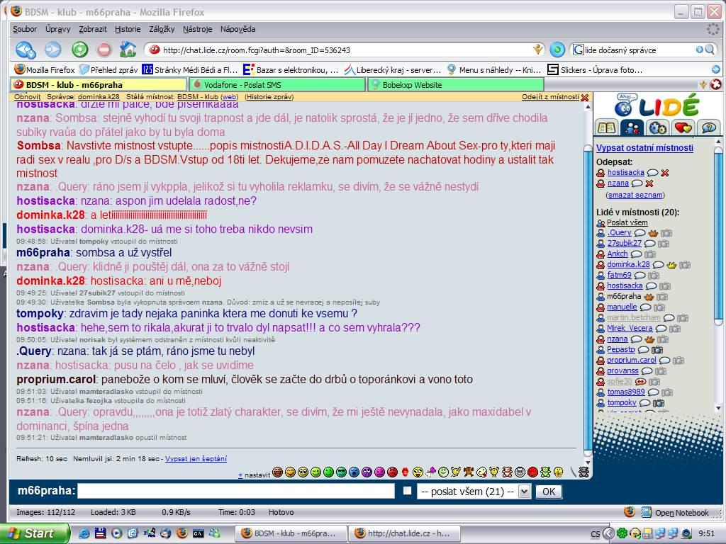This screenshot has width=726, height=544.
Task: Click the 'Vypsat jen šeptání' link
Action: pyautogui.click(x=196, y=459)
